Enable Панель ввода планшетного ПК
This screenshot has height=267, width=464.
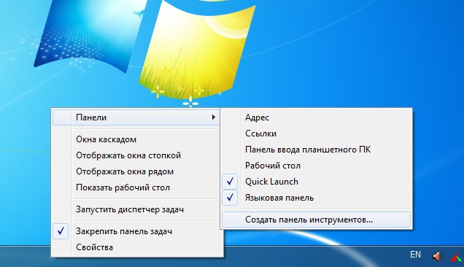click(x=317, y=150)
